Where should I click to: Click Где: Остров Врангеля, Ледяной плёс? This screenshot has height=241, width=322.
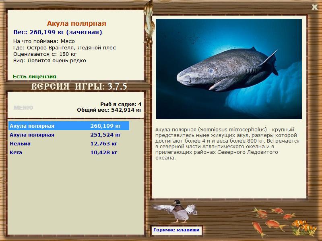tap(64, 48)
